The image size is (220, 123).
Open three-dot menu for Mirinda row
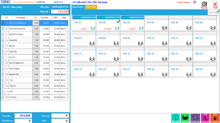[3, 46]
